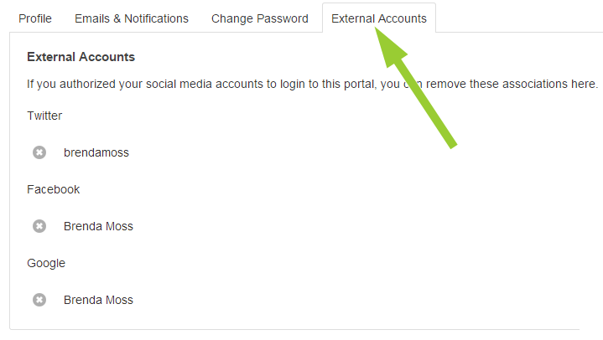603x340 pixels.
Task: Click the brendamoss Twitter username
Action: (96, 152)
